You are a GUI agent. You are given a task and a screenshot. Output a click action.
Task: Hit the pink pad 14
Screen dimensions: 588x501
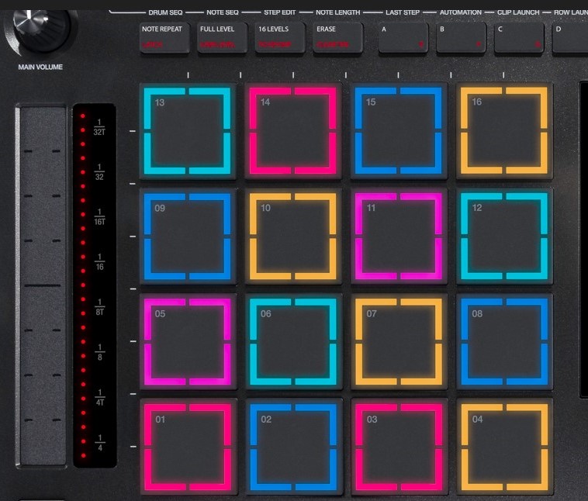point(293,130)
